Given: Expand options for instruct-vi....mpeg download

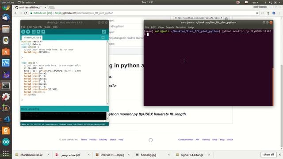Looking at the screenshot, I should coord(129,155).
